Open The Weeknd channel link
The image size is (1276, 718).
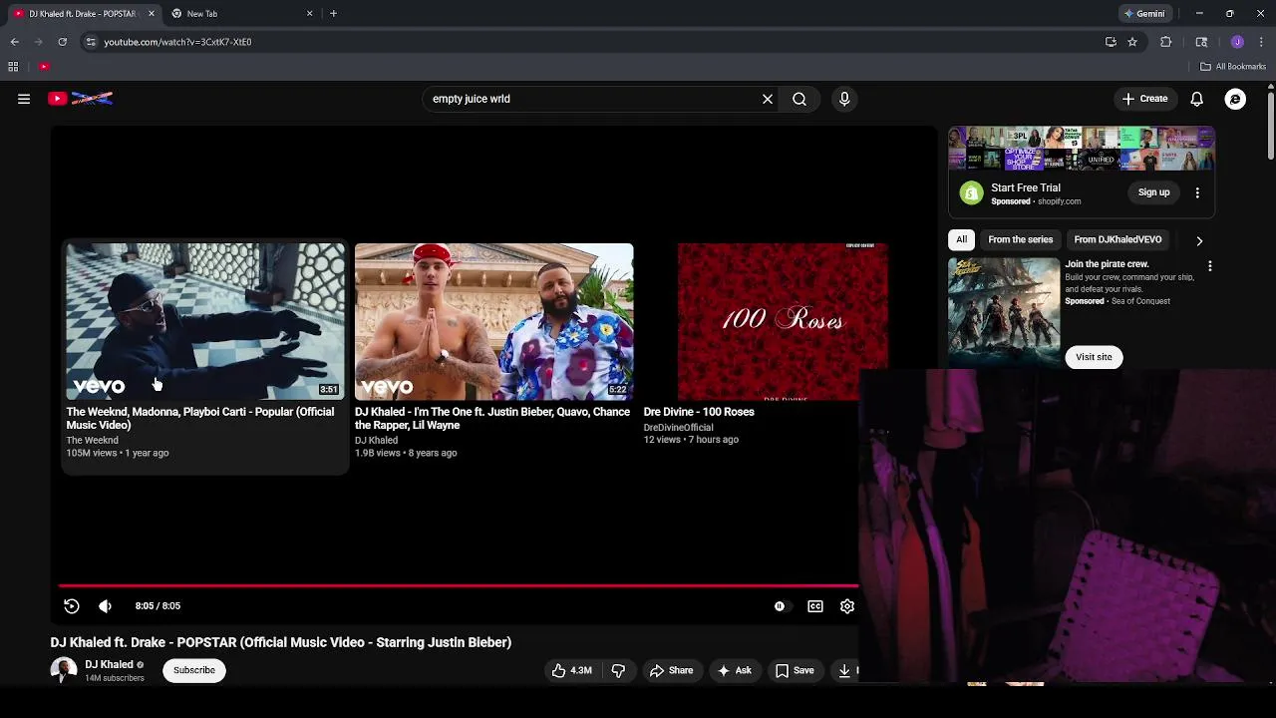coord(92,440)
